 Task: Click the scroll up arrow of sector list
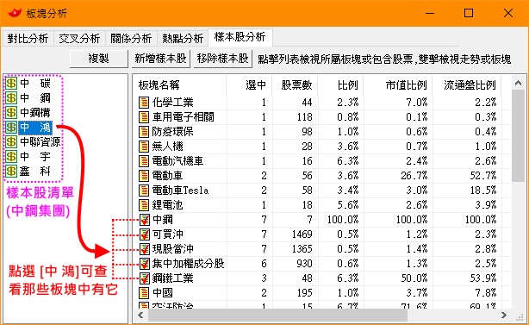[x=518, y=83]
